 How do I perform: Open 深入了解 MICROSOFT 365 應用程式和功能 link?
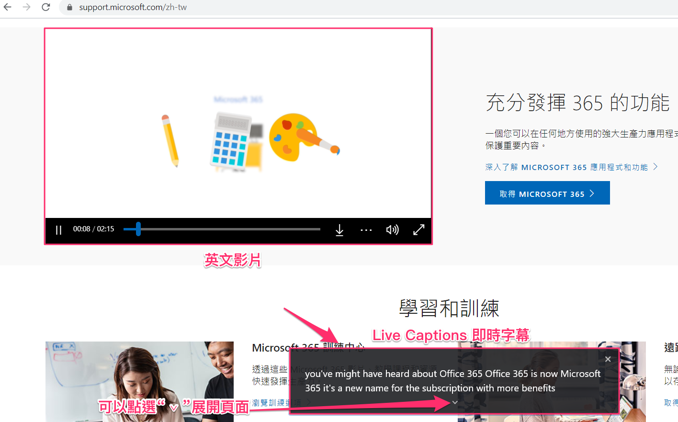click(571, 167)
